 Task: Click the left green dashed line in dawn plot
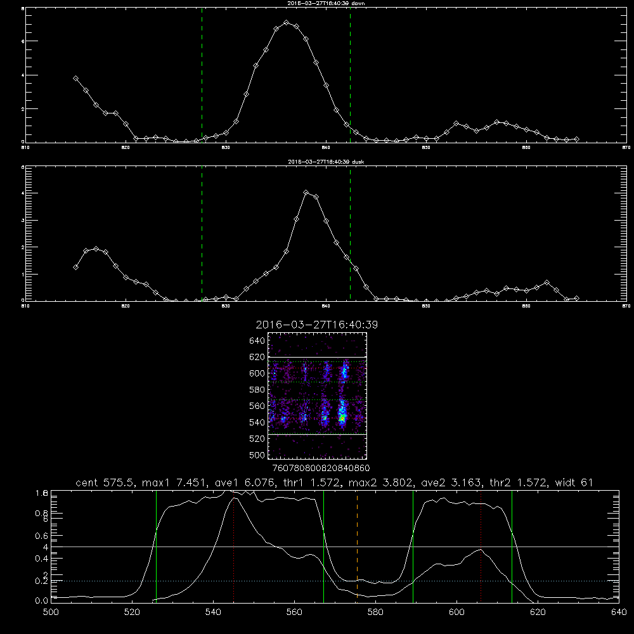pyautogui.click(x=202, y=75)
